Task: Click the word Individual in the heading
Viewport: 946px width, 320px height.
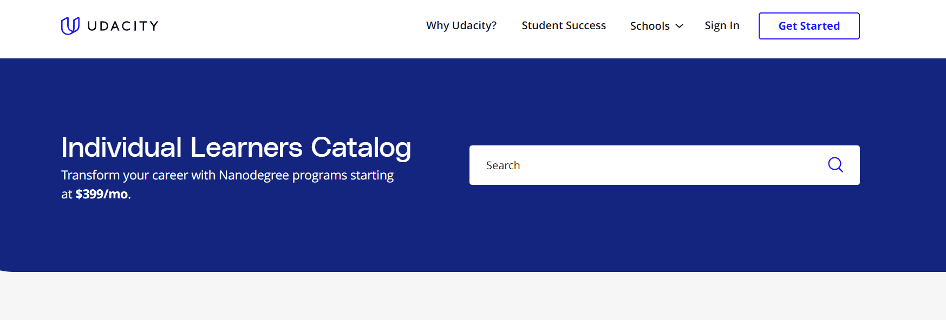Action: pos(121,147)
